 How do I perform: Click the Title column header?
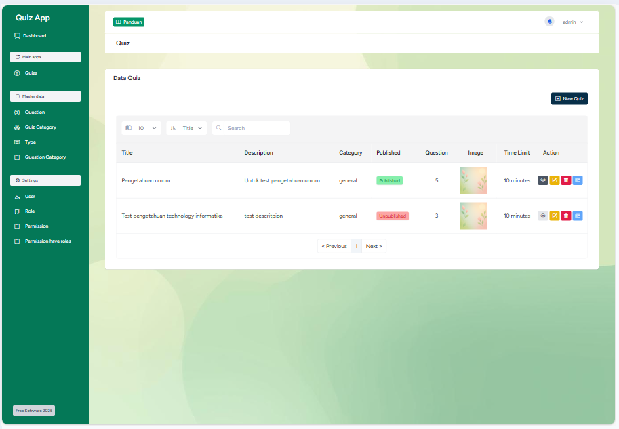point(127,152)
